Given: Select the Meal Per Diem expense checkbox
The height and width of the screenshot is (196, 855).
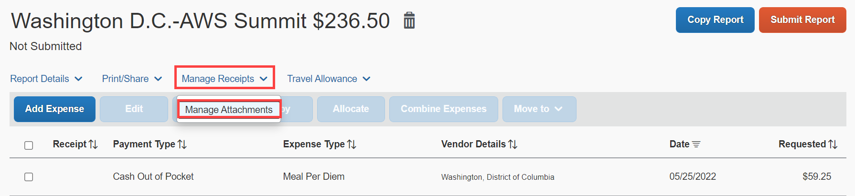Looking at the screenshot, I should coord(29,177).
